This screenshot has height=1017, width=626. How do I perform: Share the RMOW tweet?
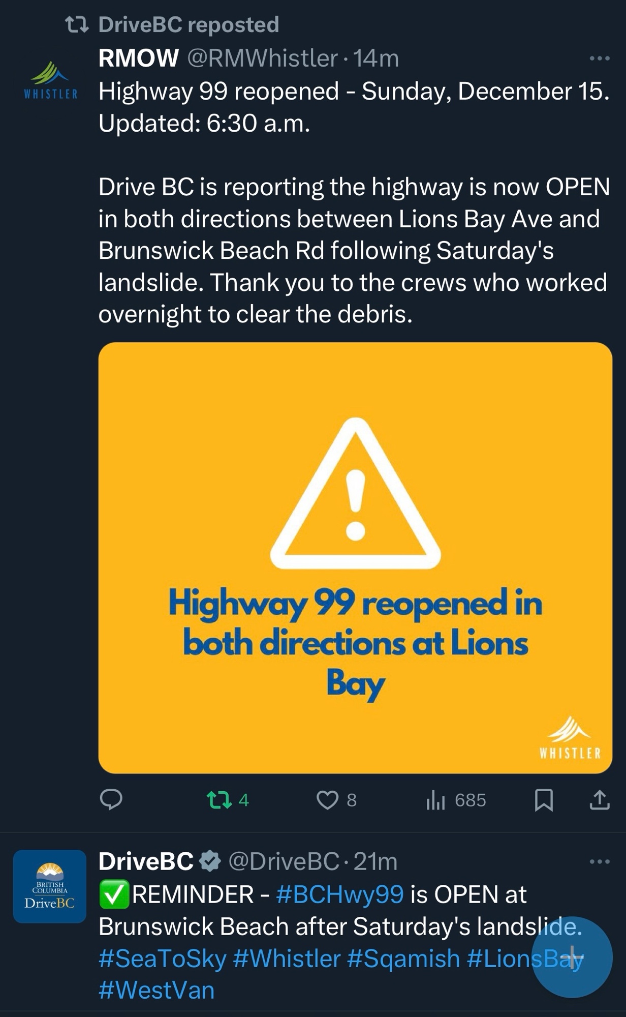pyautogui.click(x=600, y=800)
